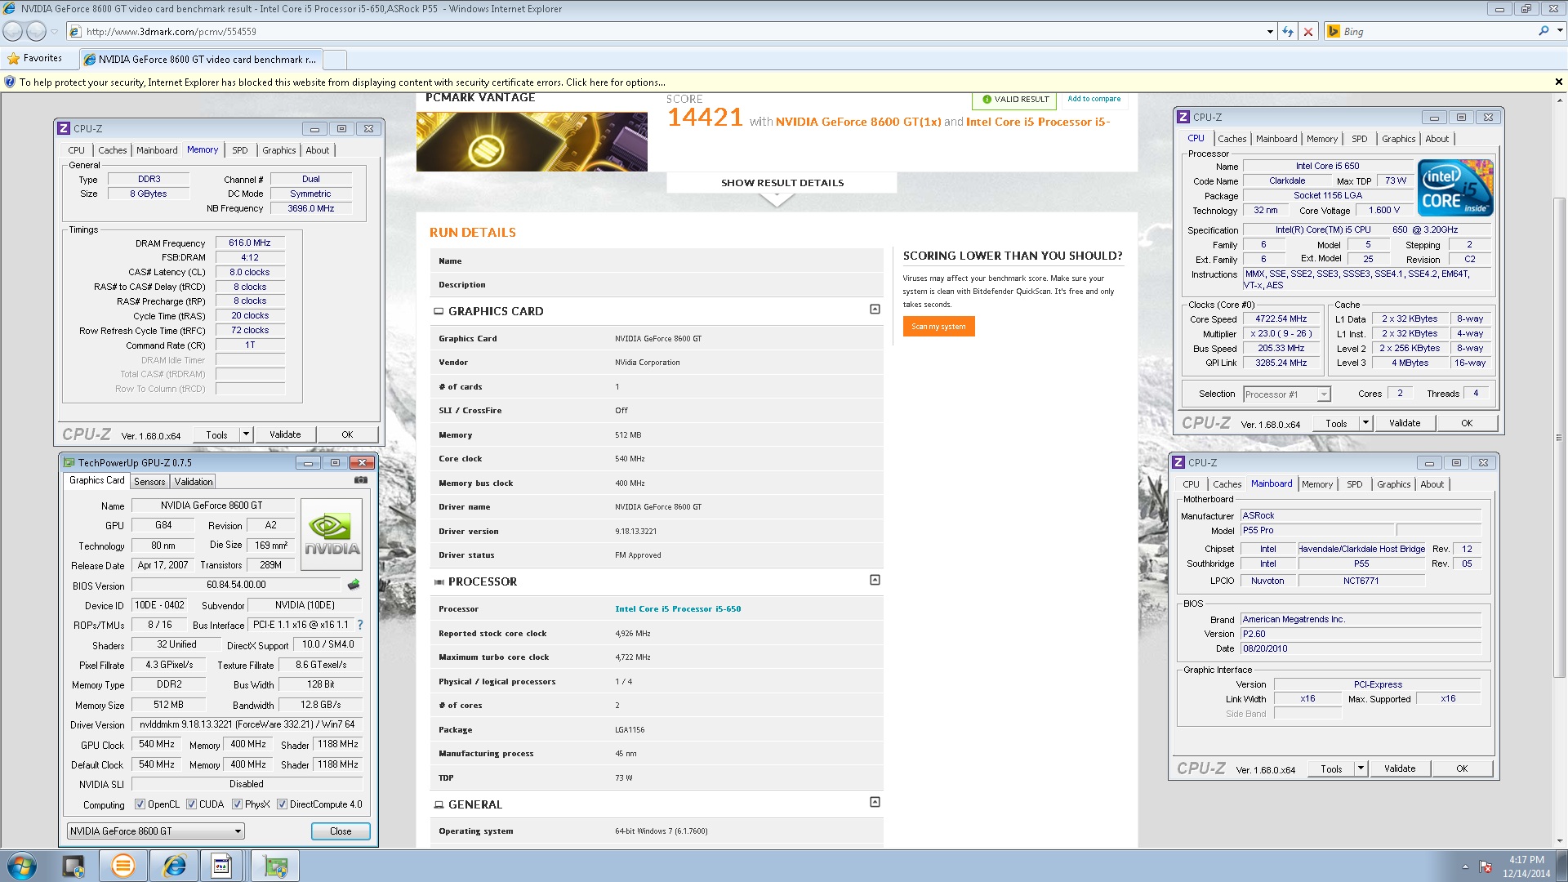Image resolution: width=1568 pixels, height=882 pixels.
Task: Open the Bing search provider dropdown
Action: coord(1560,31)
